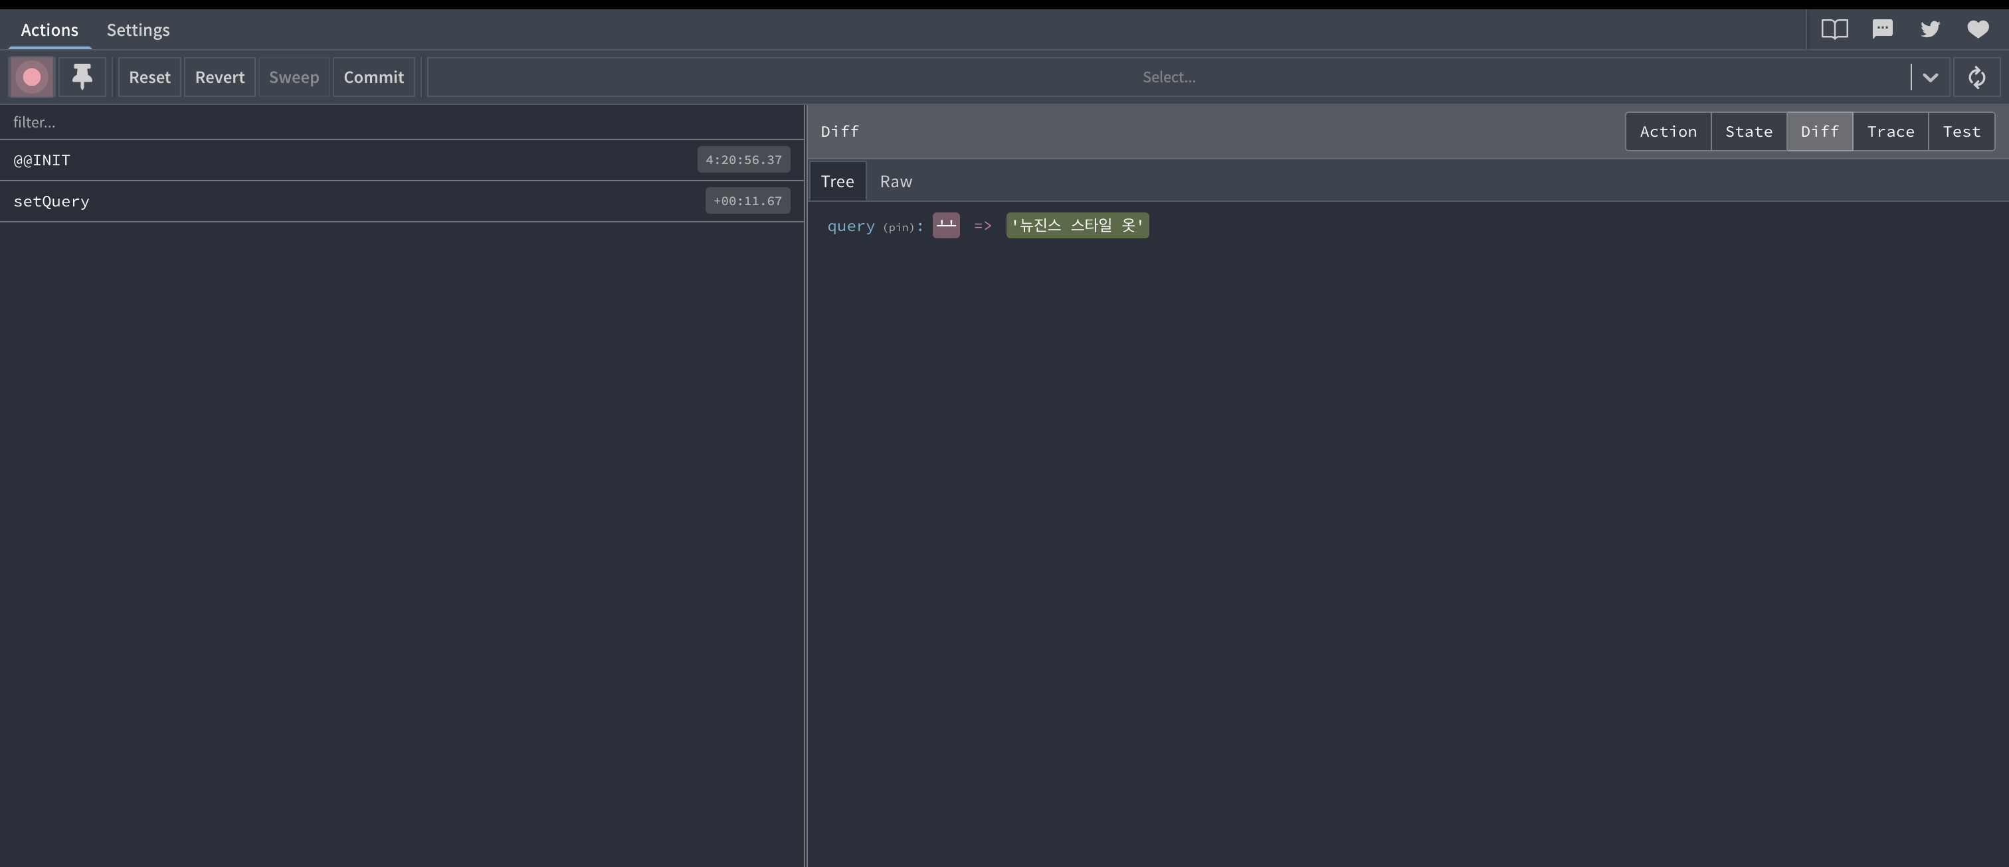The image size is (2009, 867).
Task: Click the pin lock changes icon
Action: point(82,77)
